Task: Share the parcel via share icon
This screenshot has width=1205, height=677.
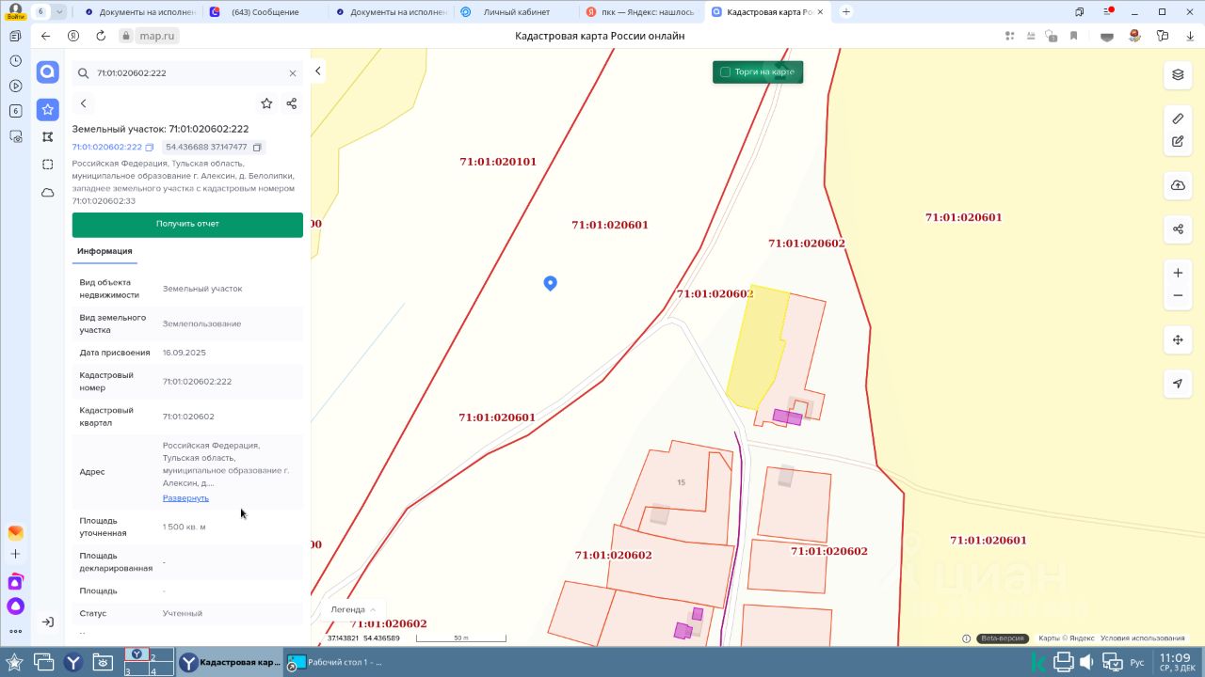Action: 292,103
